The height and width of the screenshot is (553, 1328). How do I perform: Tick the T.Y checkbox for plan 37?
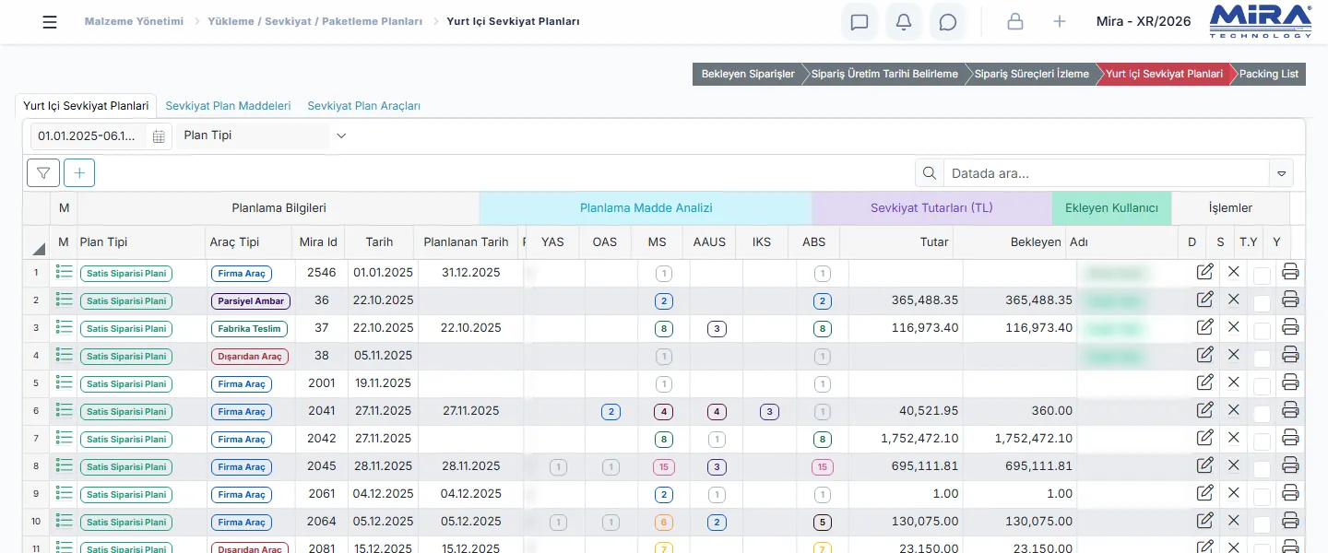1262,330
